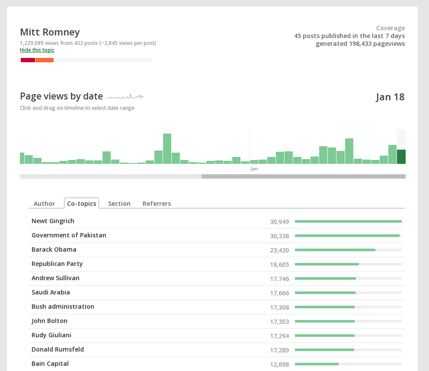Show the Referrers tab
Viewport: 429px width, 371px height.
[157, 204]
